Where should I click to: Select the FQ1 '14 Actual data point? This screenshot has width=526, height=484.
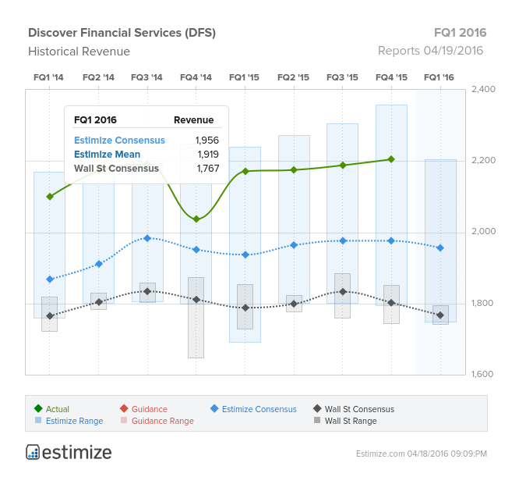[x=50, y=196]
